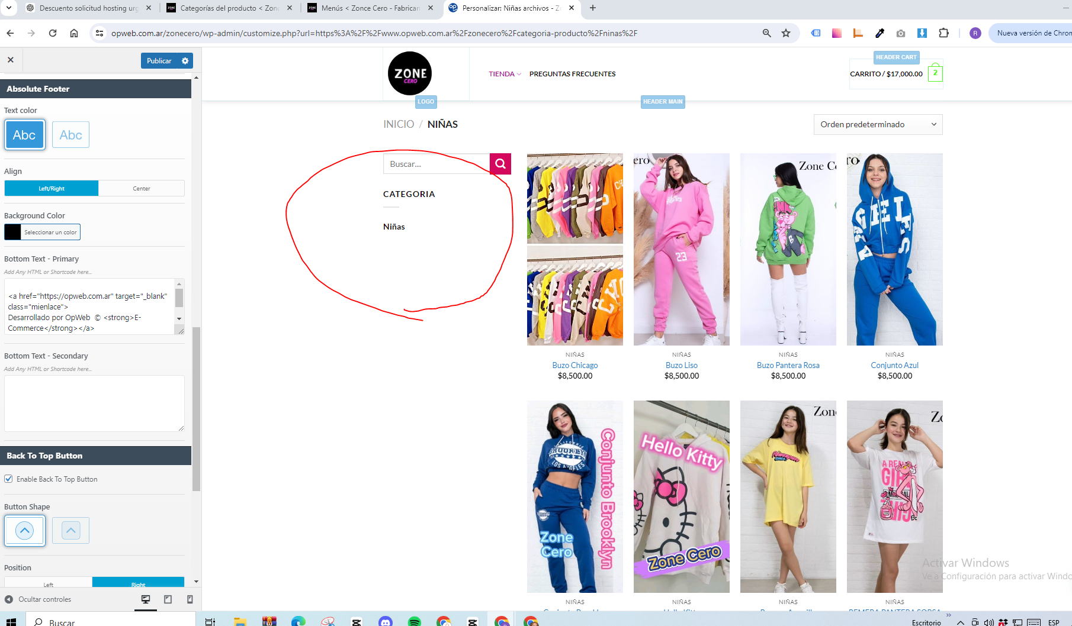Switch to Categorías del producto tab
This screenshot has width=1072, height=626.
(x=230, y=8)
